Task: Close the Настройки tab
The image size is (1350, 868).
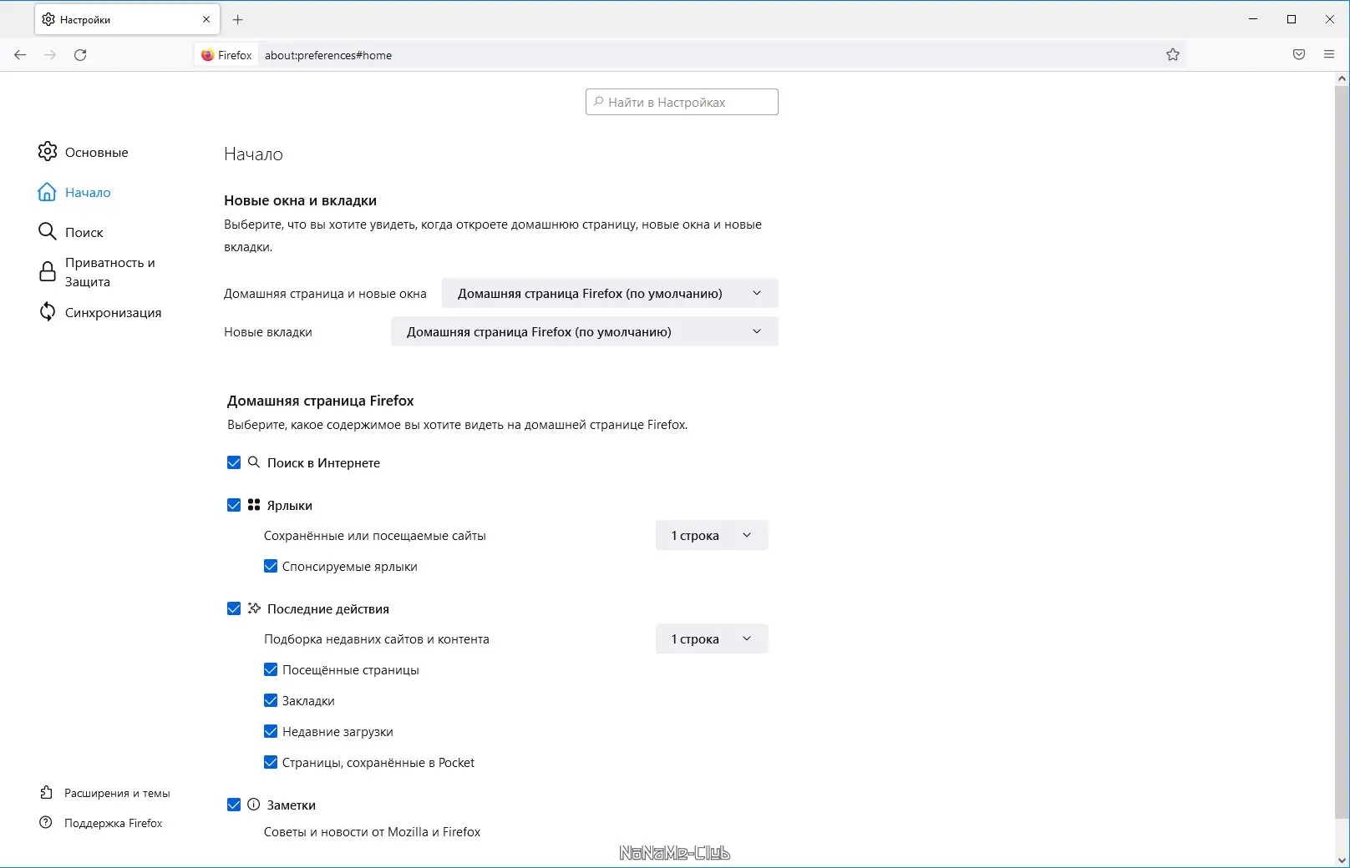Action: 206,19
